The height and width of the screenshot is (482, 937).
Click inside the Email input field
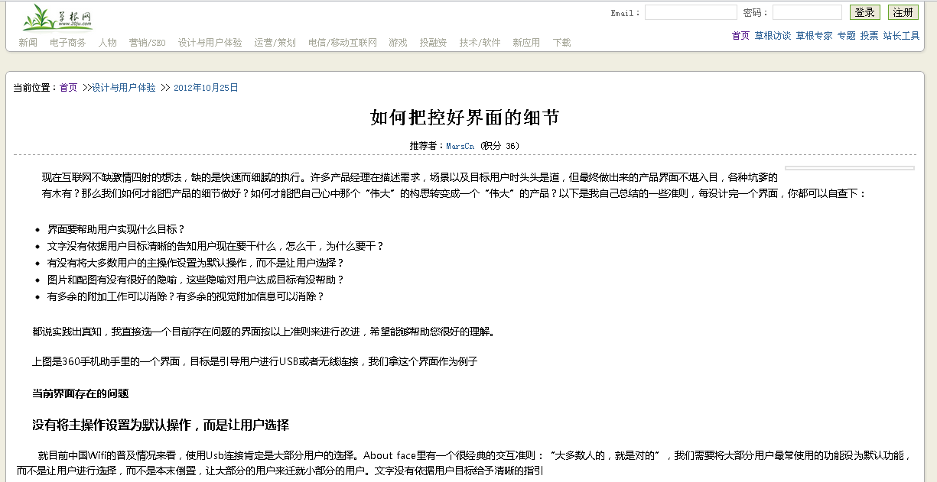[x=691, y=11]
